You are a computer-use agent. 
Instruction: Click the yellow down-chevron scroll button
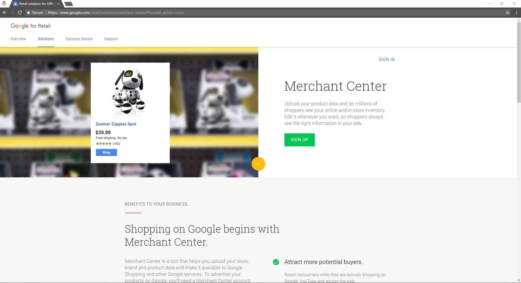(x=258, y=164)
